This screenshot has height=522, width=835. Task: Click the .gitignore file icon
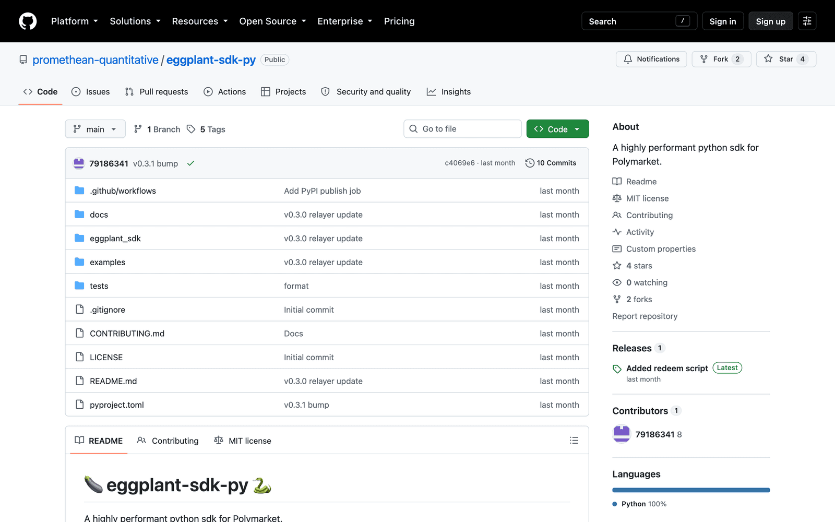(79, 310)
